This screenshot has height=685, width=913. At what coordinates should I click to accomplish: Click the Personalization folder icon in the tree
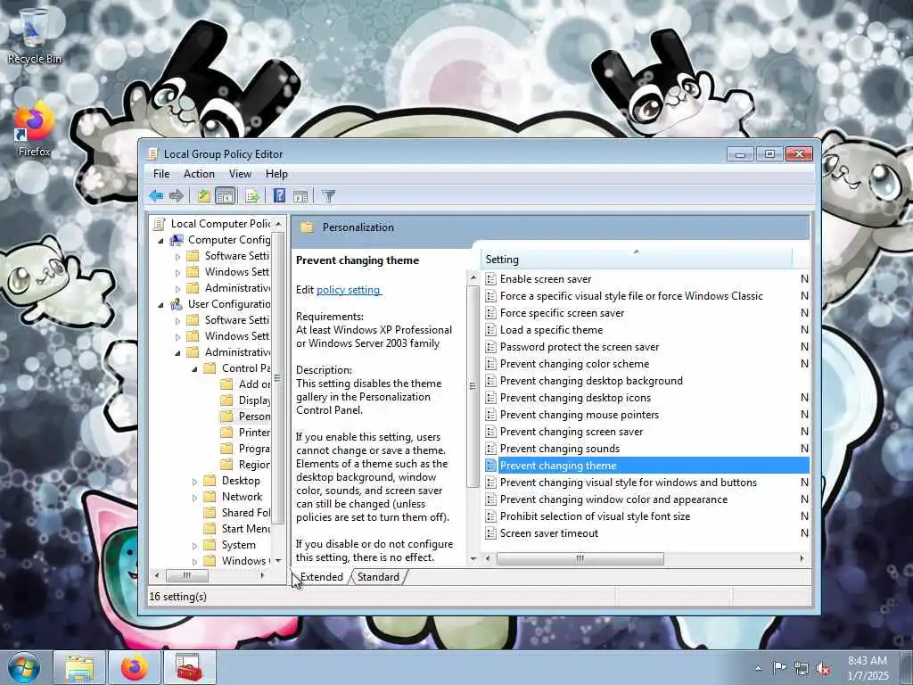pyautogui.click(x=227, y=416)
